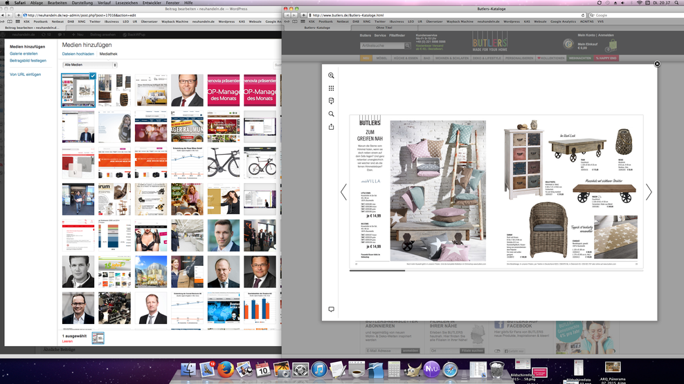Launch the NVU editor from the Dock
The width and height of the screenshot is (684, 384).
pos(431,369)
